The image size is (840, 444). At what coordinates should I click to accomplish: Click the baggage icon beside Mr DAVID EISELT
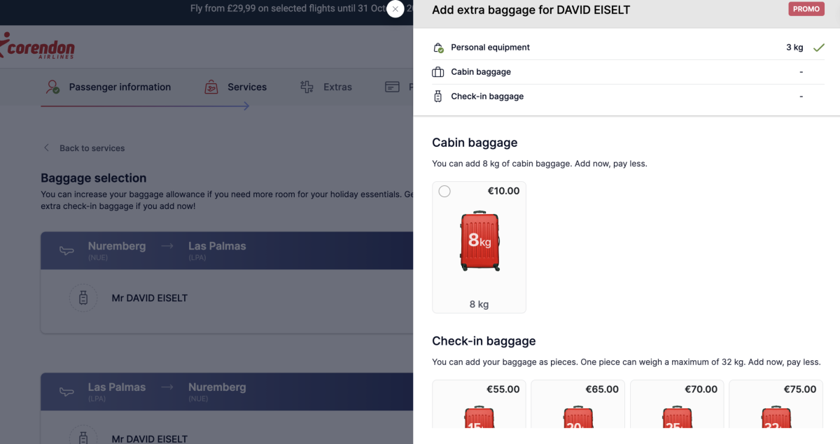click(x=83, y=298)
